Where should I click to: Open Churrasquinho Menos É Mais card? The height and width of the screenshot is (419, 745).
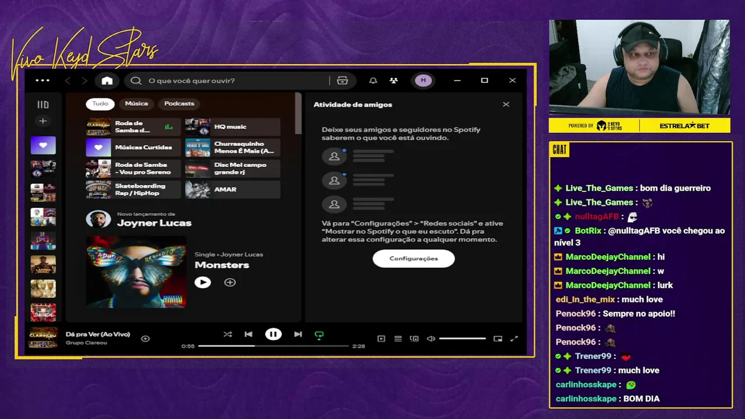(232, 147)
